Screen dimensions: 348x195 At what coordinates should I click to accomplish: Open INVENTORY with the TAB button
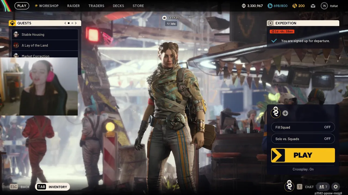tap(52, 187)
